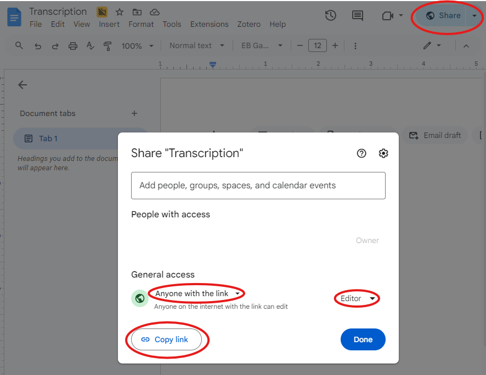Add a new document tab with plus

click(x=134, y=113)
